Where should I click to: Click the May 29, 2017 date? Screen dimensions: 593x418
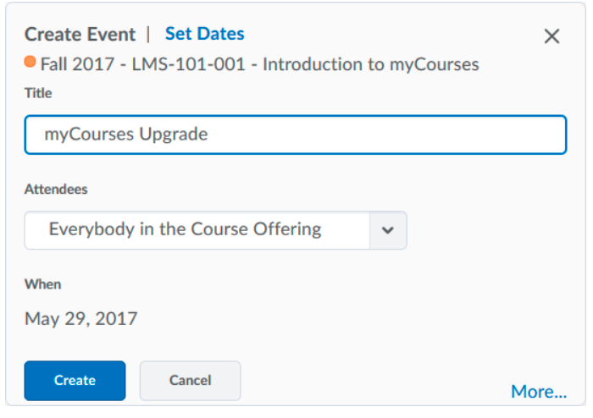click(80, 319)
